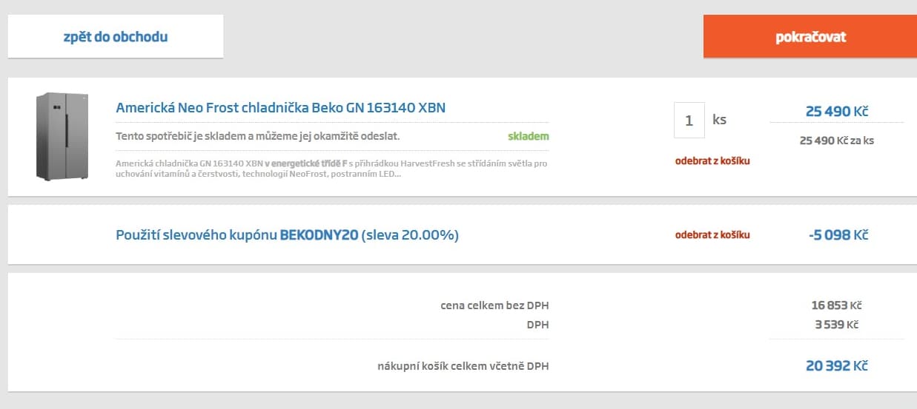This screenshot has height=409, width=917.
Task: Click the grey product description paragraph
Action: [x=332, y=168]
